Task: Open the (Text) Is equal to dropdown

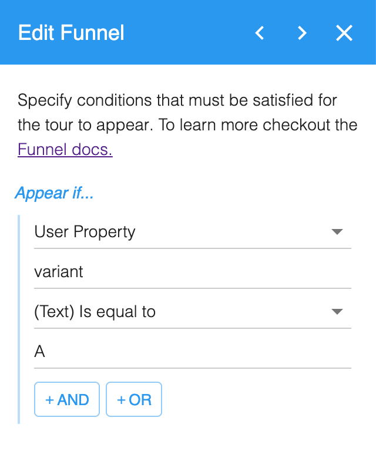Action: (193, 312)
